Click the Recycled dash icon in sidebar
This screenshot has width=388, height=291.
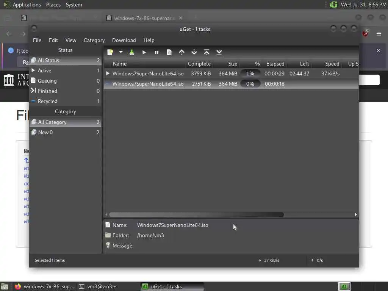click(33, 101)
